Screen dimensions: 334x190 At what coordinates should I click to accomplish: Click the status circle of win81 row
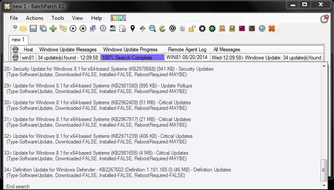(x=15, y=58)
